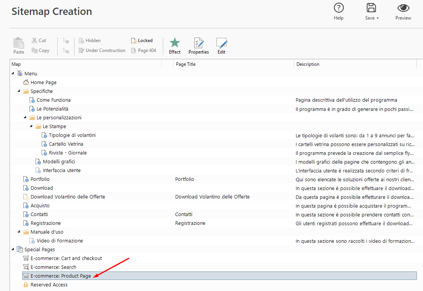Collapse the Le Stampe folder node
The height and width of the screenshot is (291, 423).
point(31,127)
